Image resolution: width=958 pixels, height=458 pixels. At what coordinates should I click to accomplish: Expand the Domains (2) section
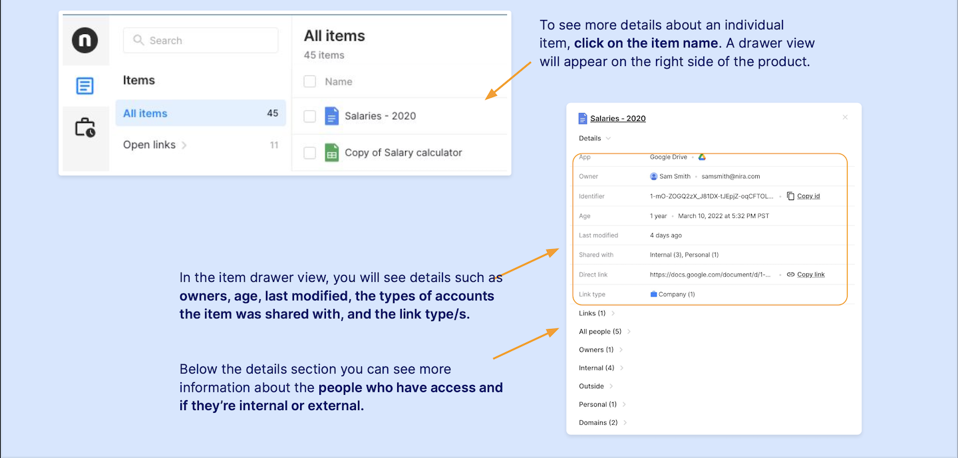625,423
